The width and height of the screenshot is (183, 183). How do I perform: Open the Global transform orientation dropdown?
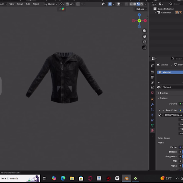pyautogui.click(x=51, y=4)
